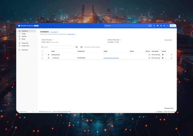Click the container search input field

point(58,47)
